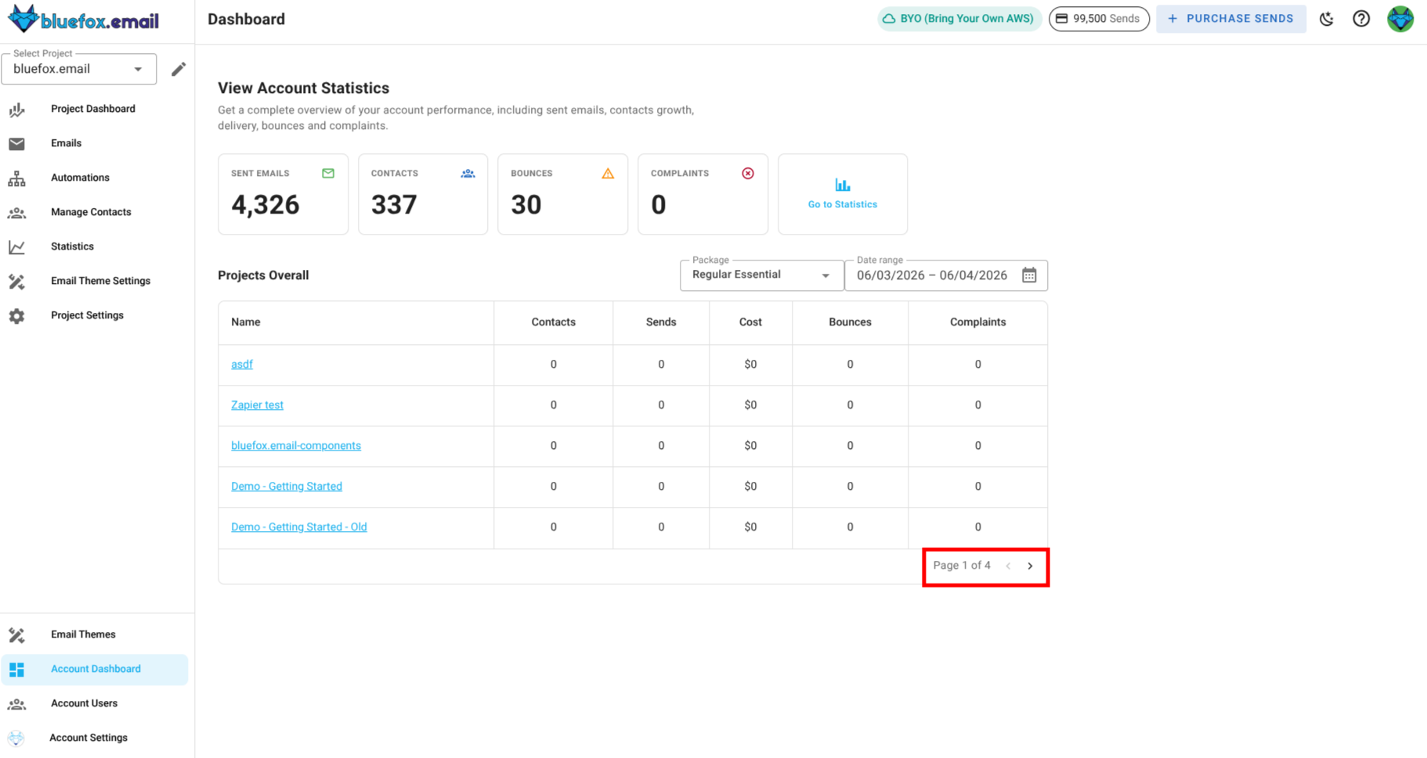Click the pencil icon to edit project name

pos(179,69)
